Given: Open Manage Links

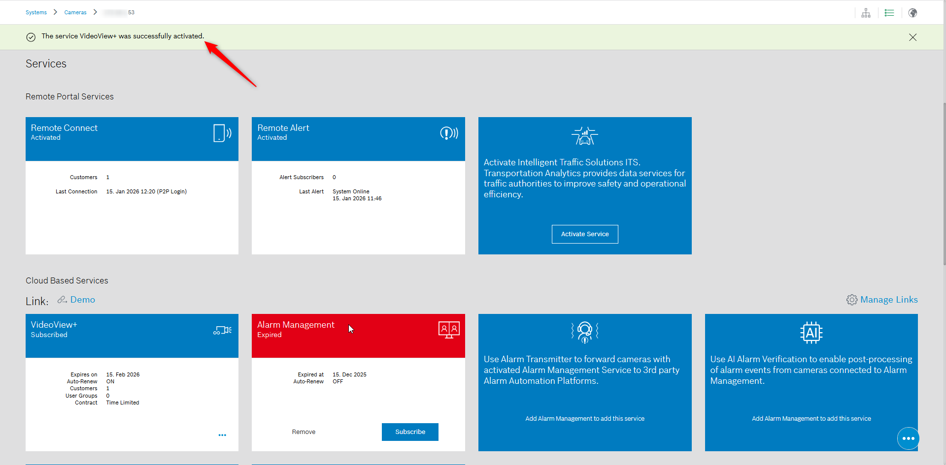Looking at the screenshot, I should pyautogui.click(x=889, y=300).
